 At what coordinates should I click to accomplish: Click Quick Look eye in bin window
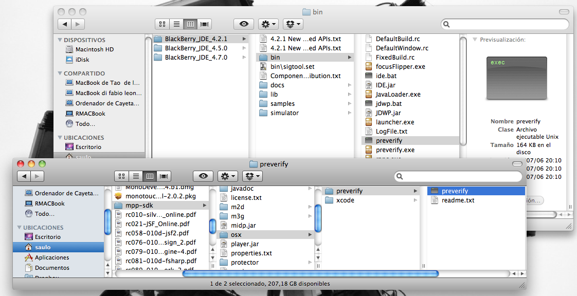[x=244, y=24]
